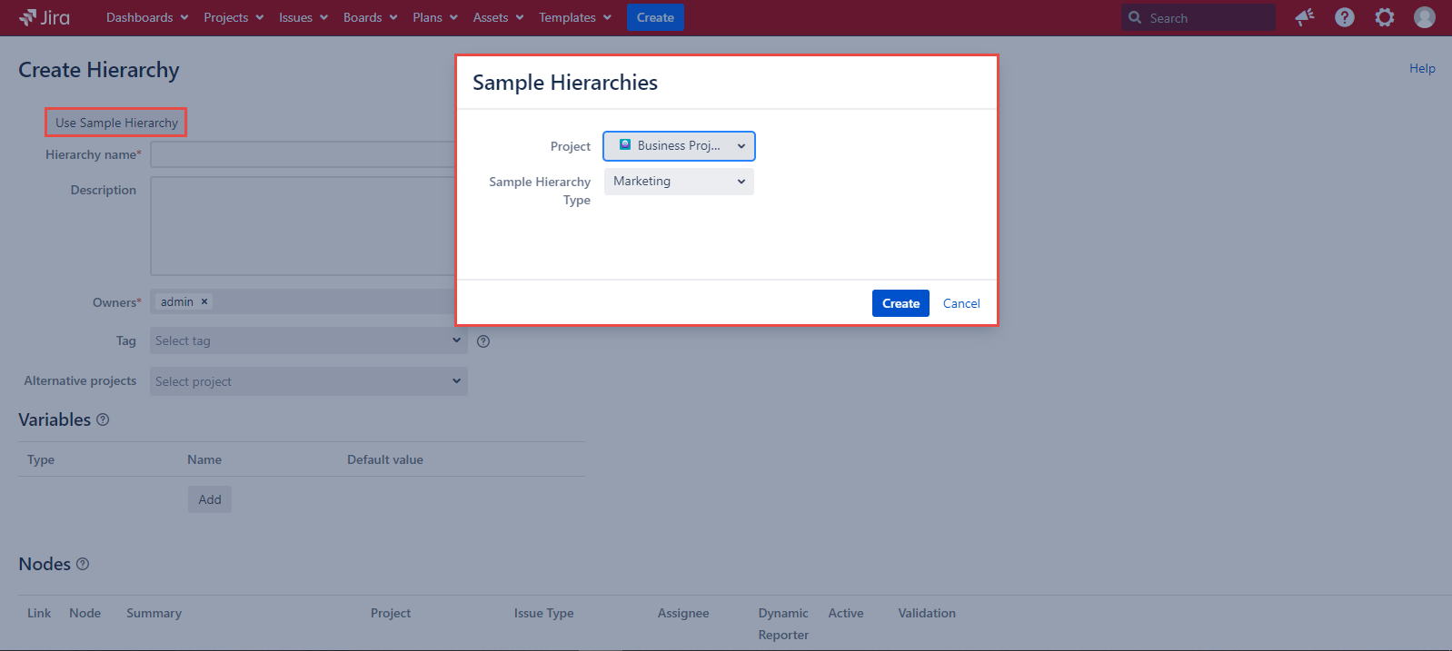Open the Dashboards menu
The width and height of the screenshot is (1452, 651).
pyautogui.click(x=147, y=17)
